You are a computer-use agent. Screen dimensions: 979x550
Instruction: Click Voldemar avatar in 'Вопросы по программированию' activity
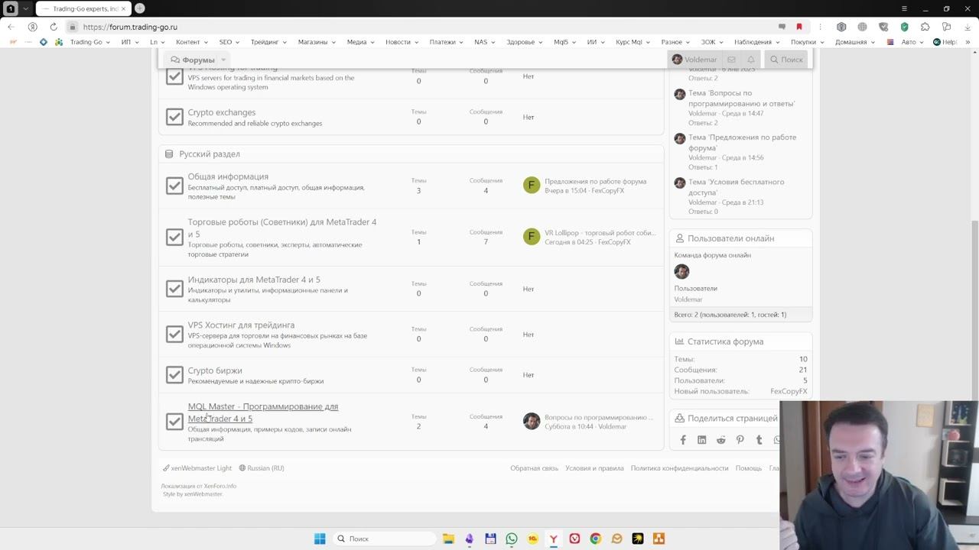coord(679,94)
